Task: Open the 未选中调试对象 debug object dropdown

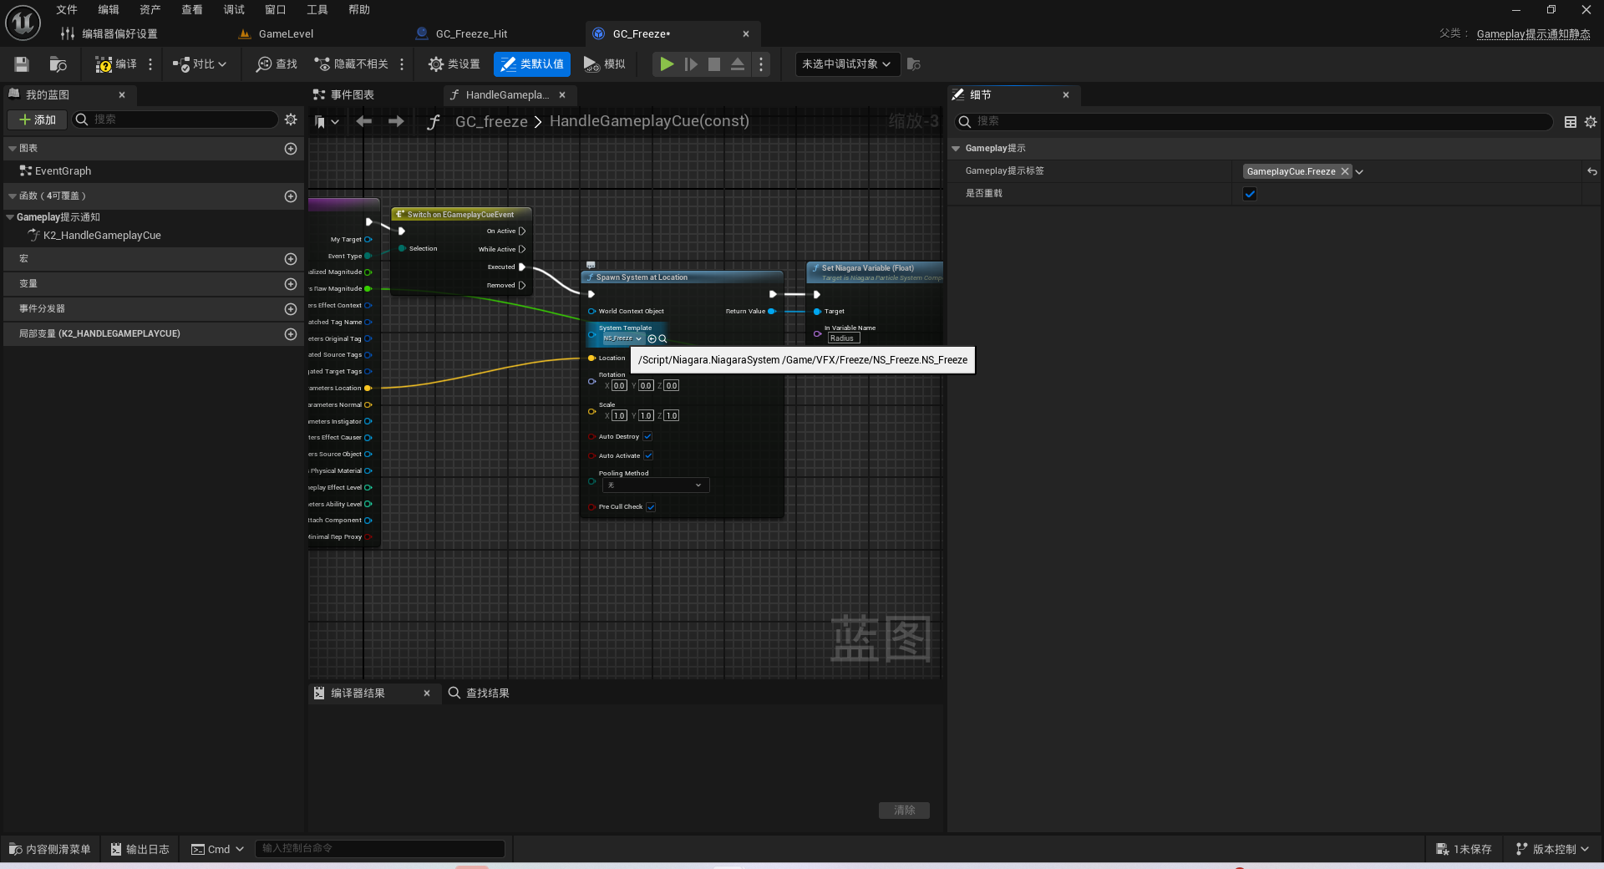Action: 847,64
